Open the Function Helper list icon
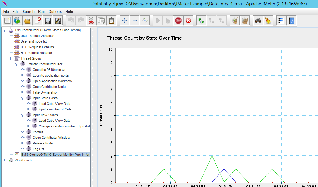This screenshot has width=318, height=187. click(281, 21)
